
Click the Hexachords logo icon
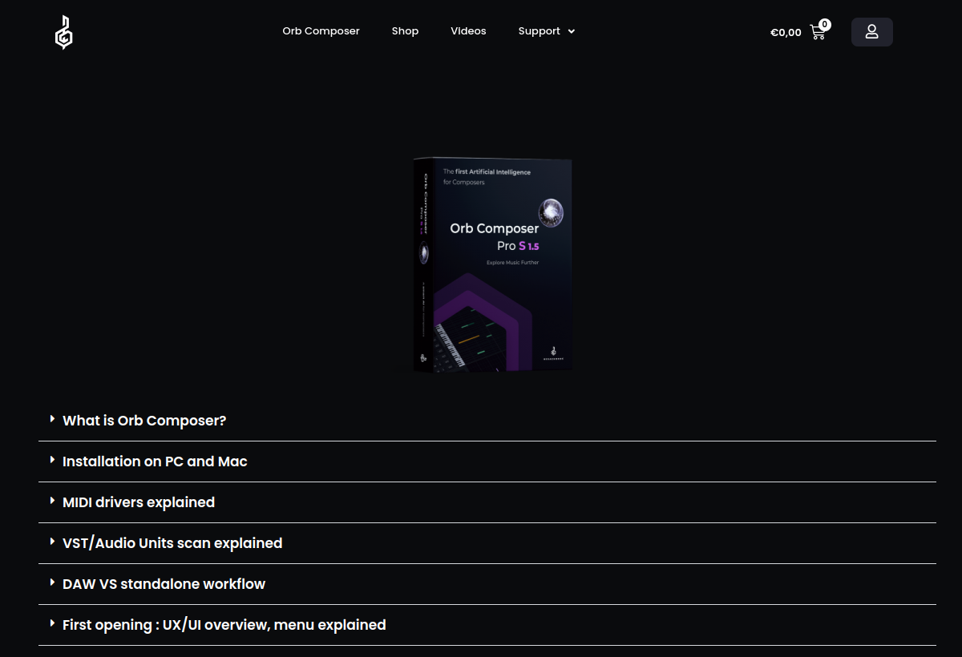pos(63,33)
